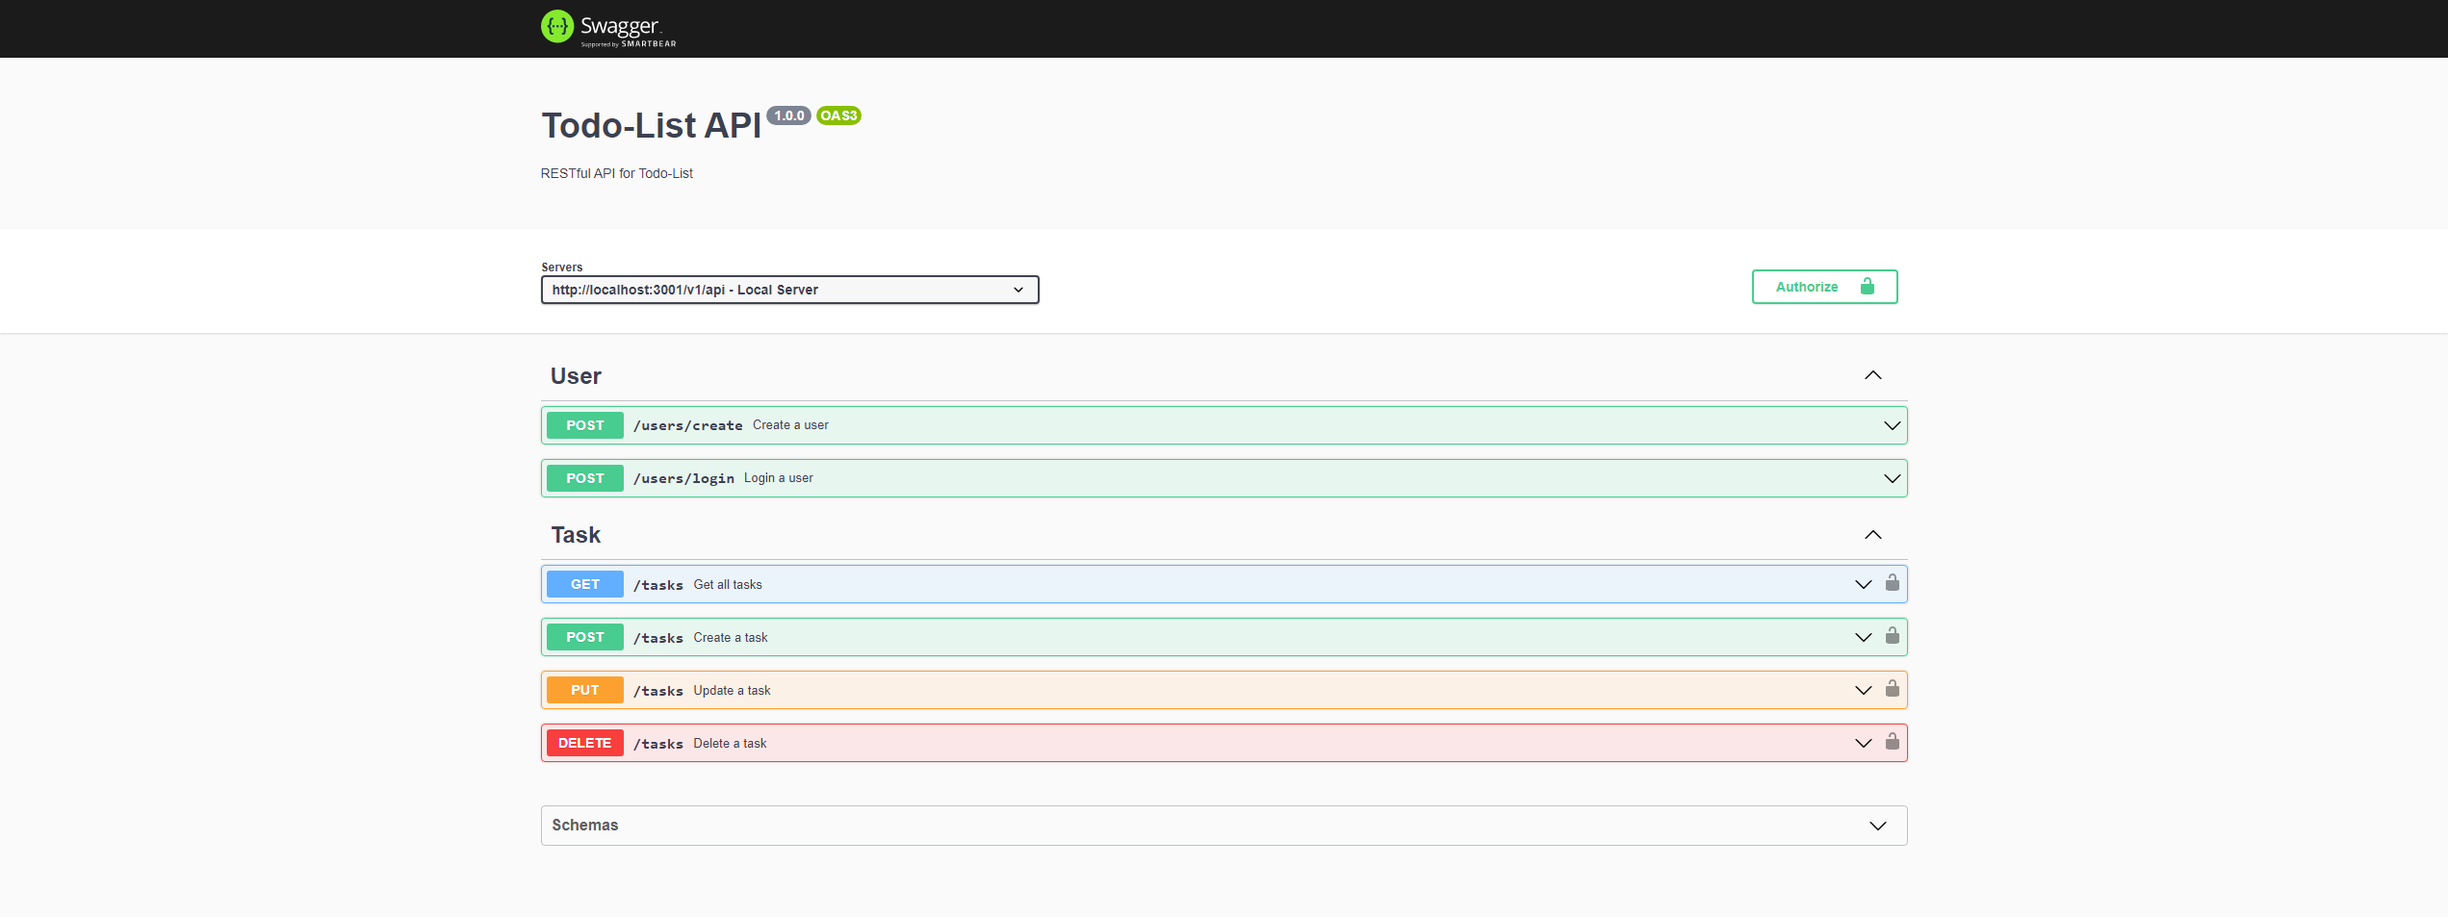Click the Schemas heading label
Image resolution: width=2448 pixels, height=917 pixels.
pyautogui.click(x=585, y=825)
